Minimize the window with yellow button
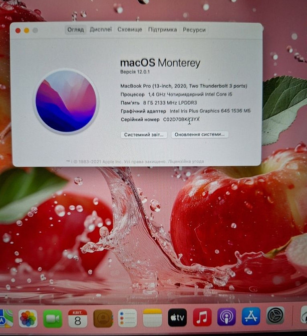 point(27,31)
